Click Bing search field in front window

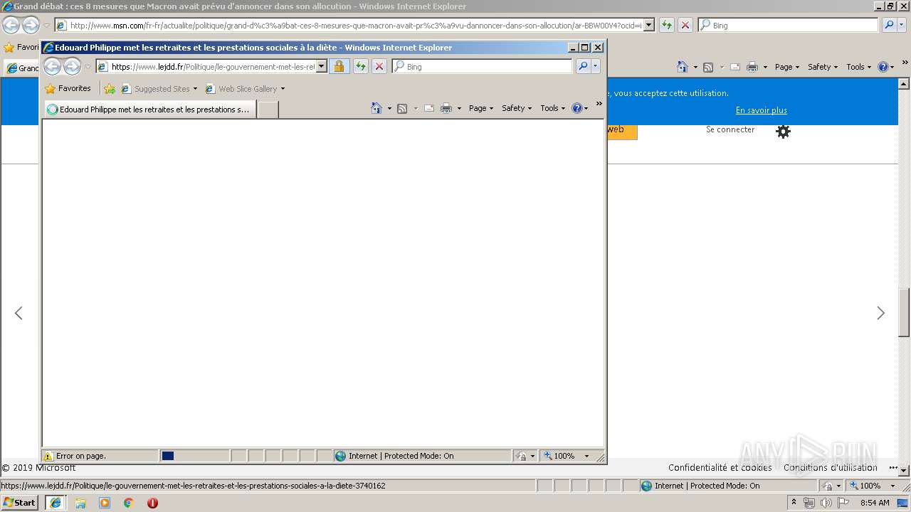tap(482, 66)
